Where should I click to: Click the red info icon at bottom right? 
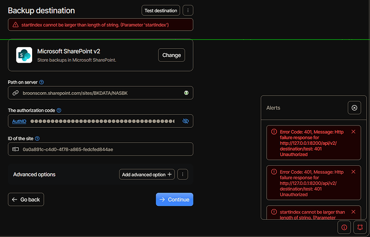point(344,227)
